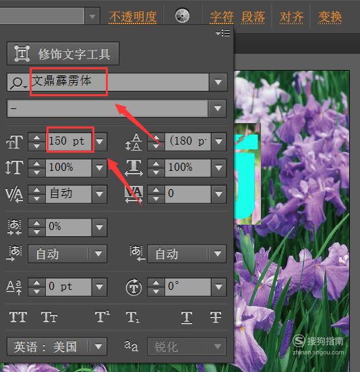This screenshot has height=372, width=360.
Task: Click the character rotation icon
Action: [133, 287]
